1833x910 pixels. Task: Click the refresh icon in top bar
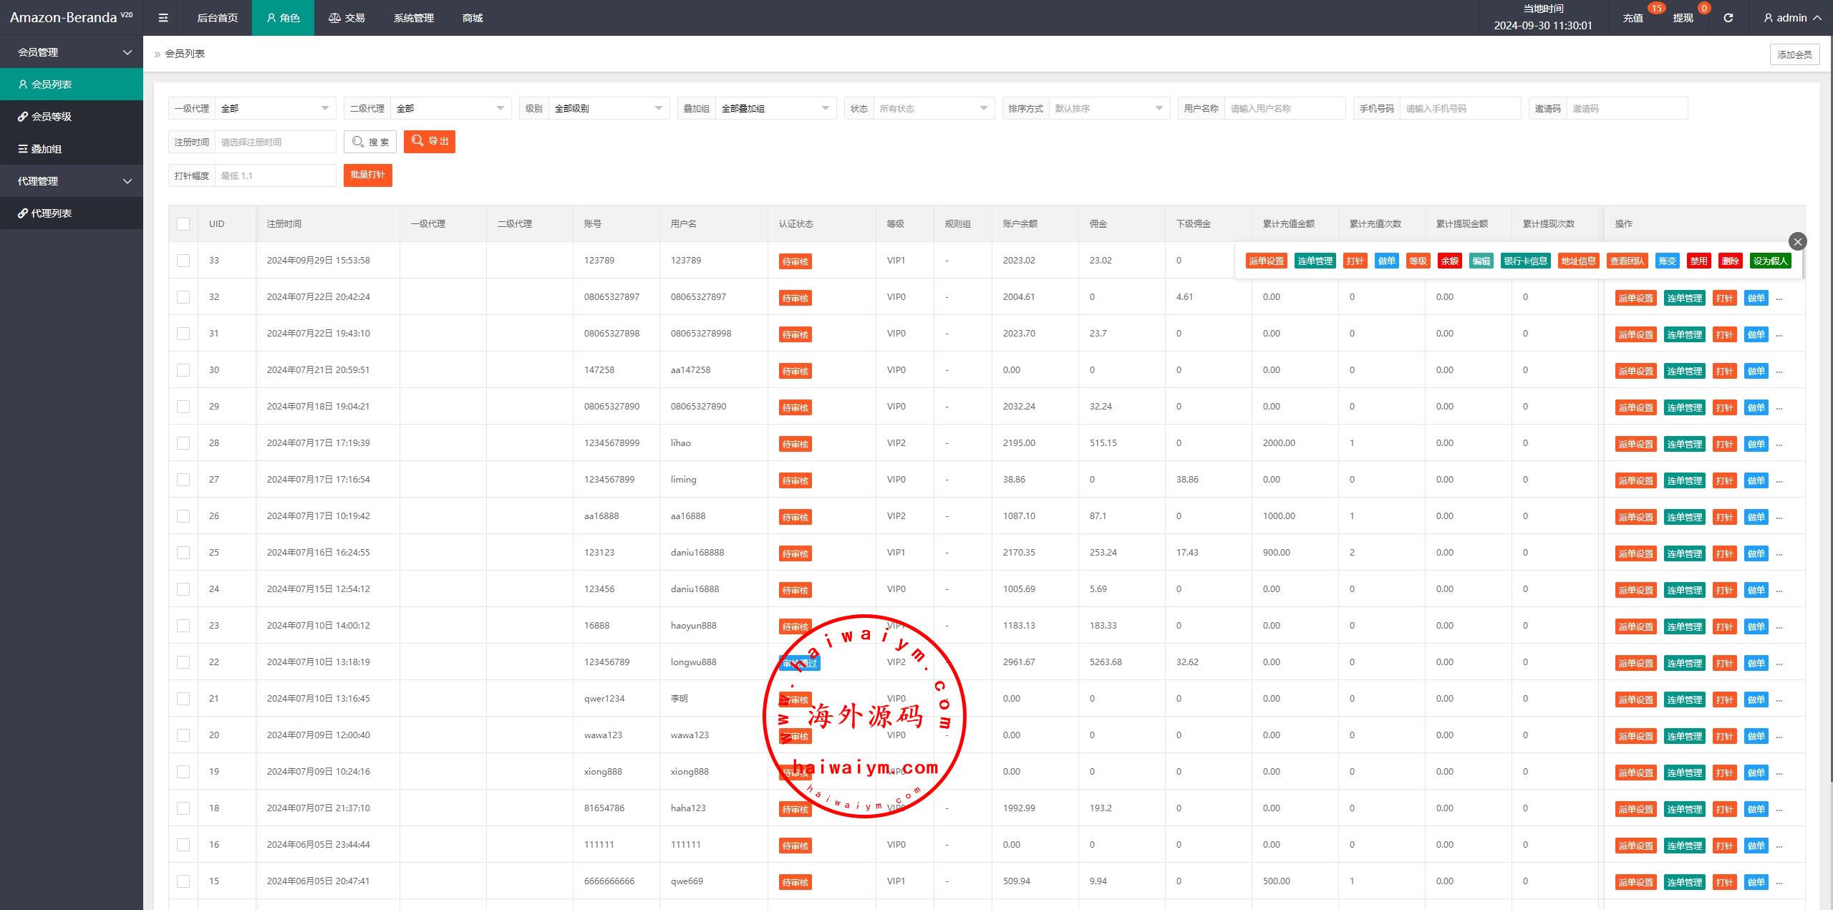pyautogui.click(x=1728, y=18)
